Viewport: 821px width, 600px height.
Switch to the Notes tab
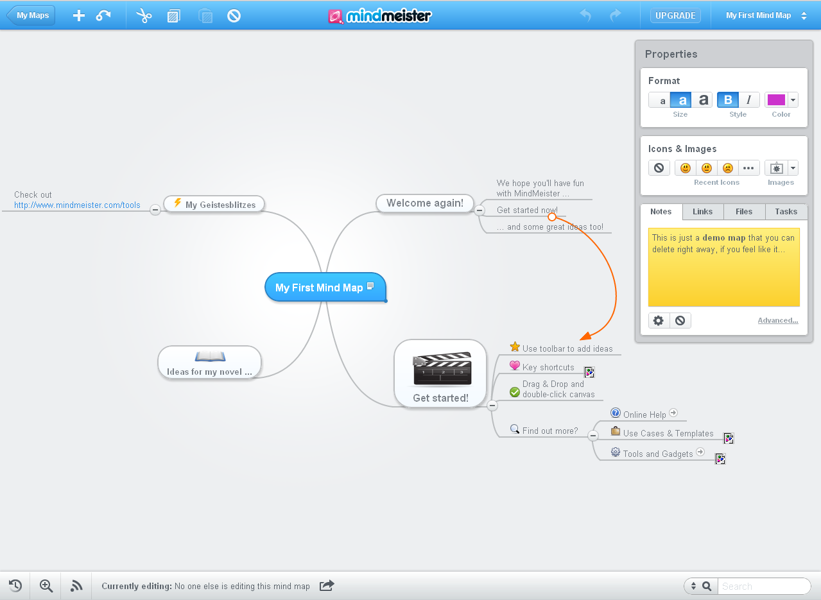[x=661, y=212]
